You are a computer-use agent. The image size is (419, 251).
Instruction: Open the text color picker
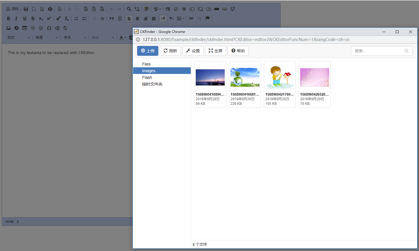(x=122, y=37)
